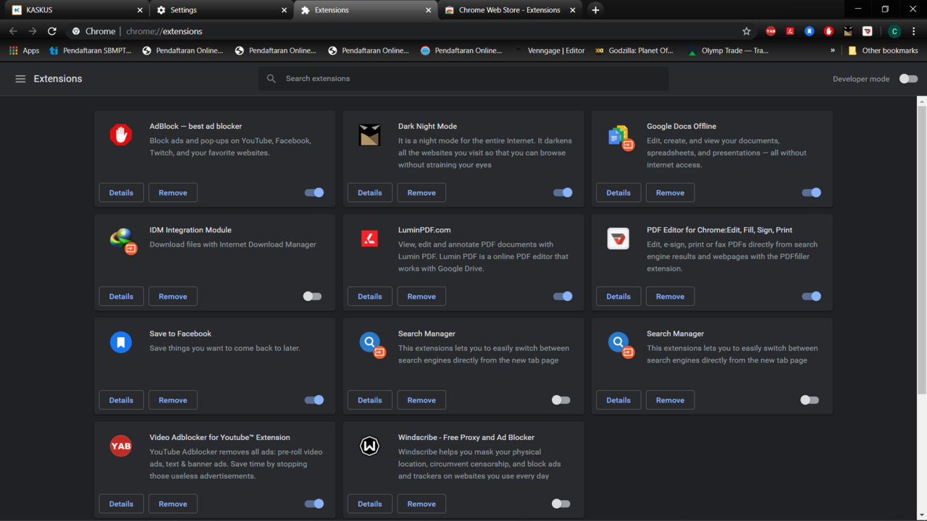This screenshot has width=927, height=521.
Task: Click the Dark Night Mode toolbar icon
Action: point(848,31)
